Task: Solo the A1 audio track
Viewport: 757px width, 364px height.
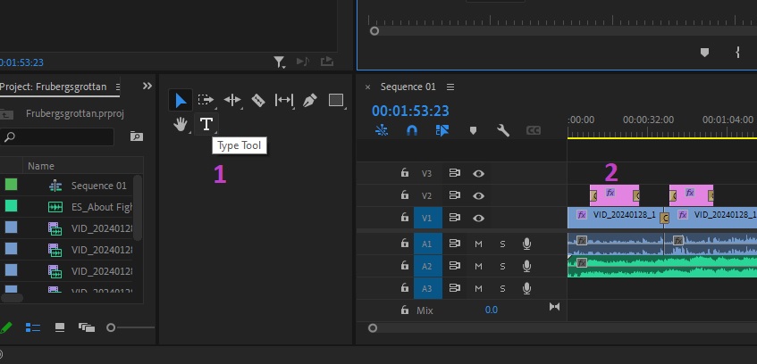Action: [x=502, y=244]
